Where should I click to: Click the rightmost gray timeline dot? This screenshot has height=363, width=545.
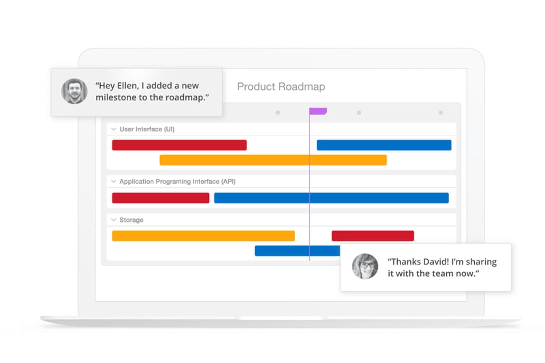click(x=440, y=113)
